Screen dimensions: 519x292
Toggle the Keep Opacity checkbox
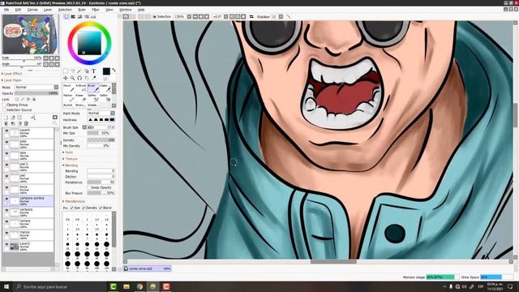point(89,187)
